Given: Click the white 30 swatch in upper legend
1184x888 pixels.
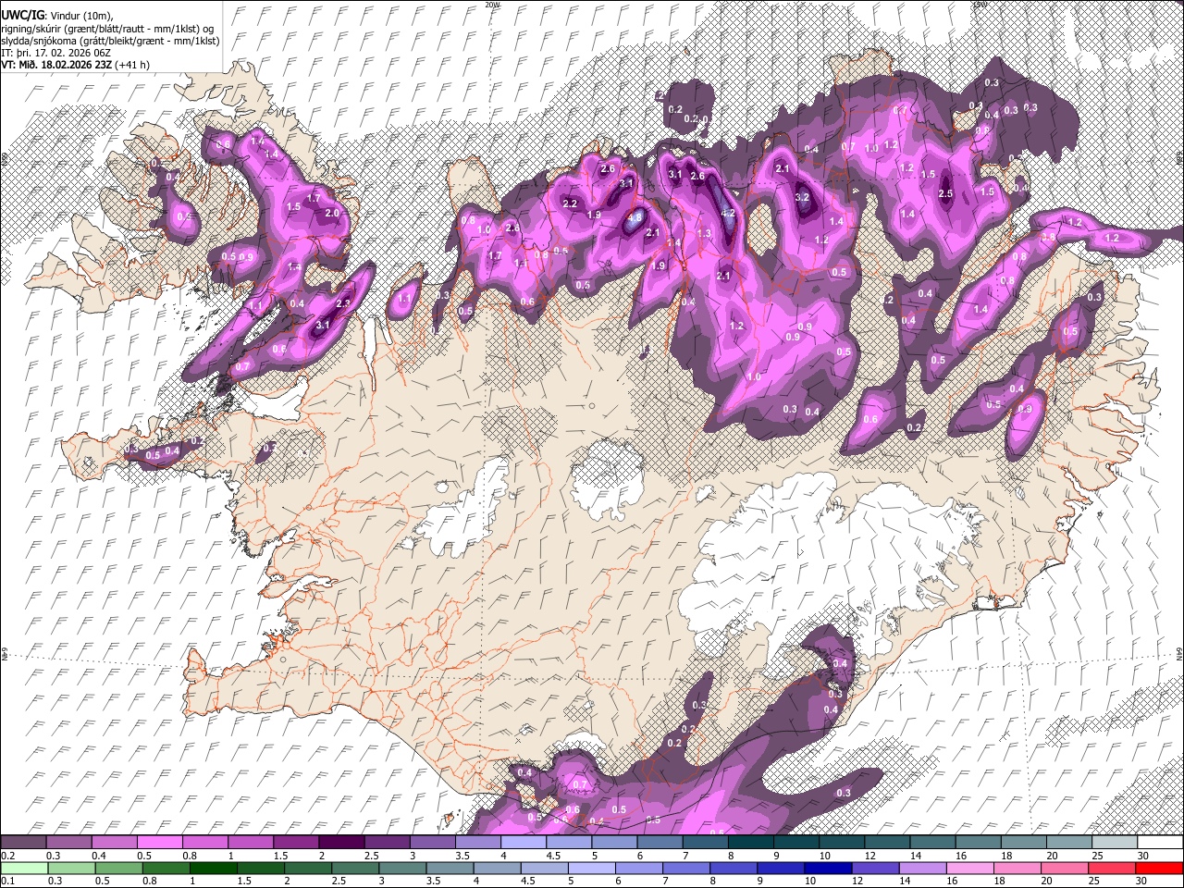Looking at the screenshot, I should (1160, 843).
